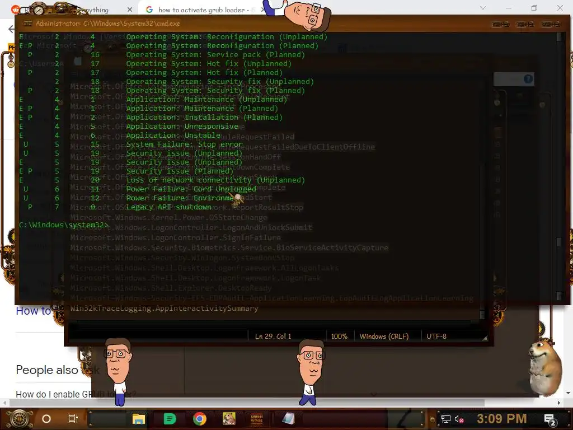Click the 'People also ask' heading
The width and height of the screenshot is (573, 430).
pos(58,370)
